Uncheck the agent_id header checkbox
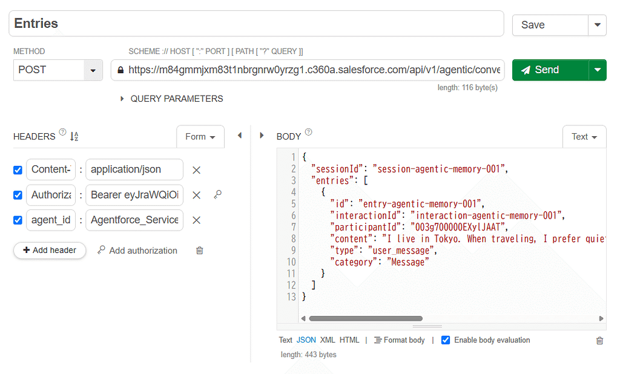Image resolution: width=620 pixels, height=374 pixels. click(x=18, y=220)
